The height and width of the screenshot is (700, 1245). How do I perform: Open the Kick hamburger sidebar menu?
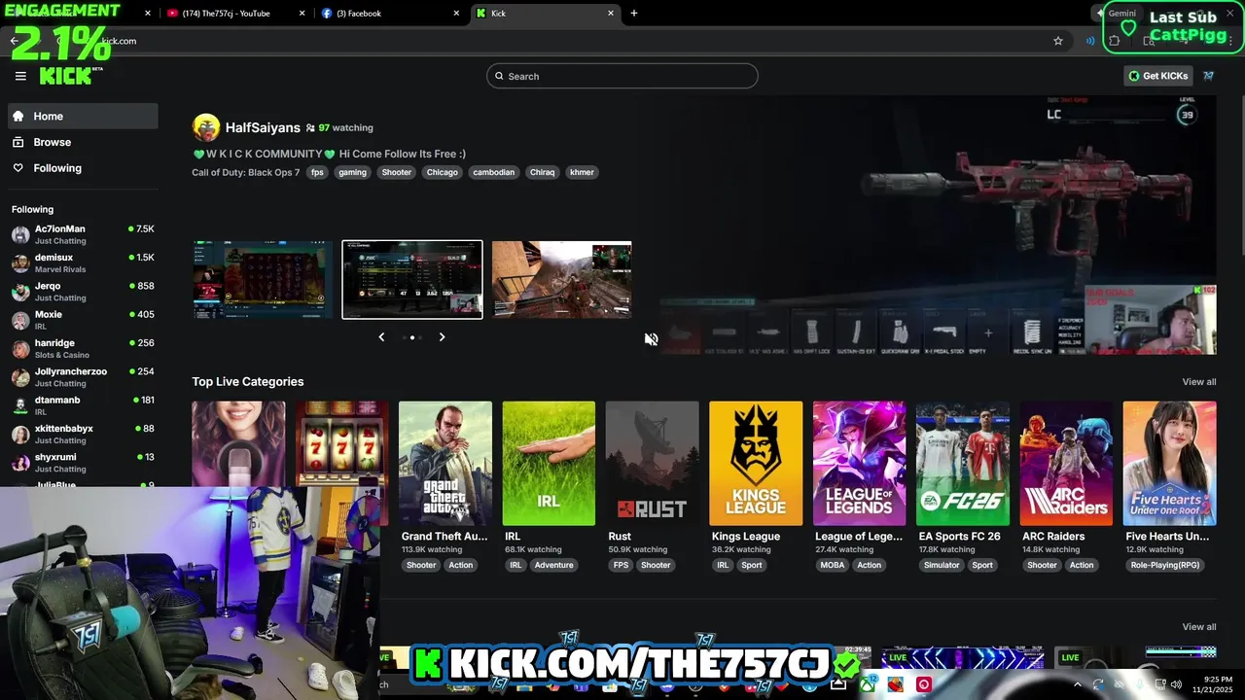(x=20, y=76)
